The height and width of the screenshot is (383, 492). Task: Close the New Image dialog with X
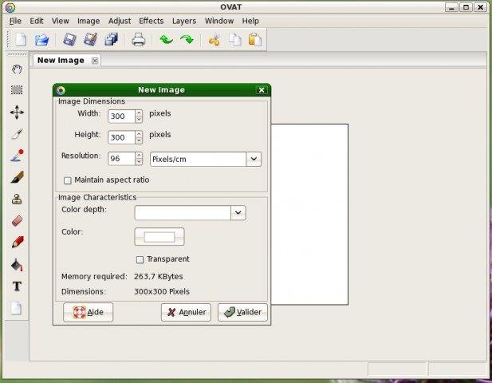pyautogui.click(x=262, y=90)
